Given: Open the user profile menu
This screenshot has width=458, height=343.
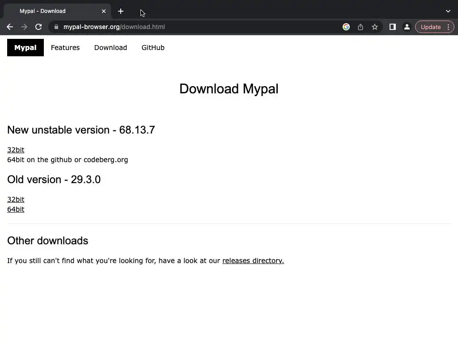Looking at the screenshot, I should 407,27.
